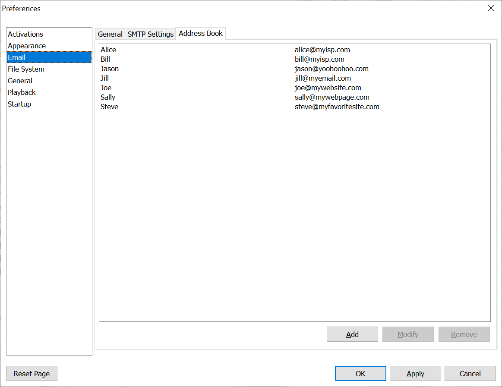Click Apply to save preferences

[415, 374]
